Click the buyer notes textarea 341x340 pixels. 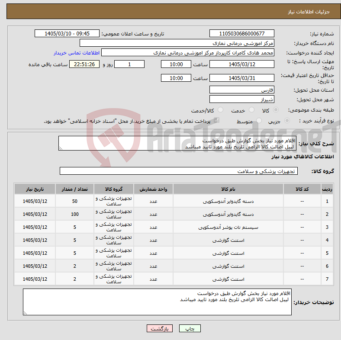click(157, 302)
